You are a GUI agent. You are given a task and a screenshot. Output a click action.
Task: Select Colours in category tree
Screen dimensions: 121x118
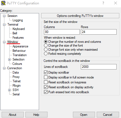(17, 64)
